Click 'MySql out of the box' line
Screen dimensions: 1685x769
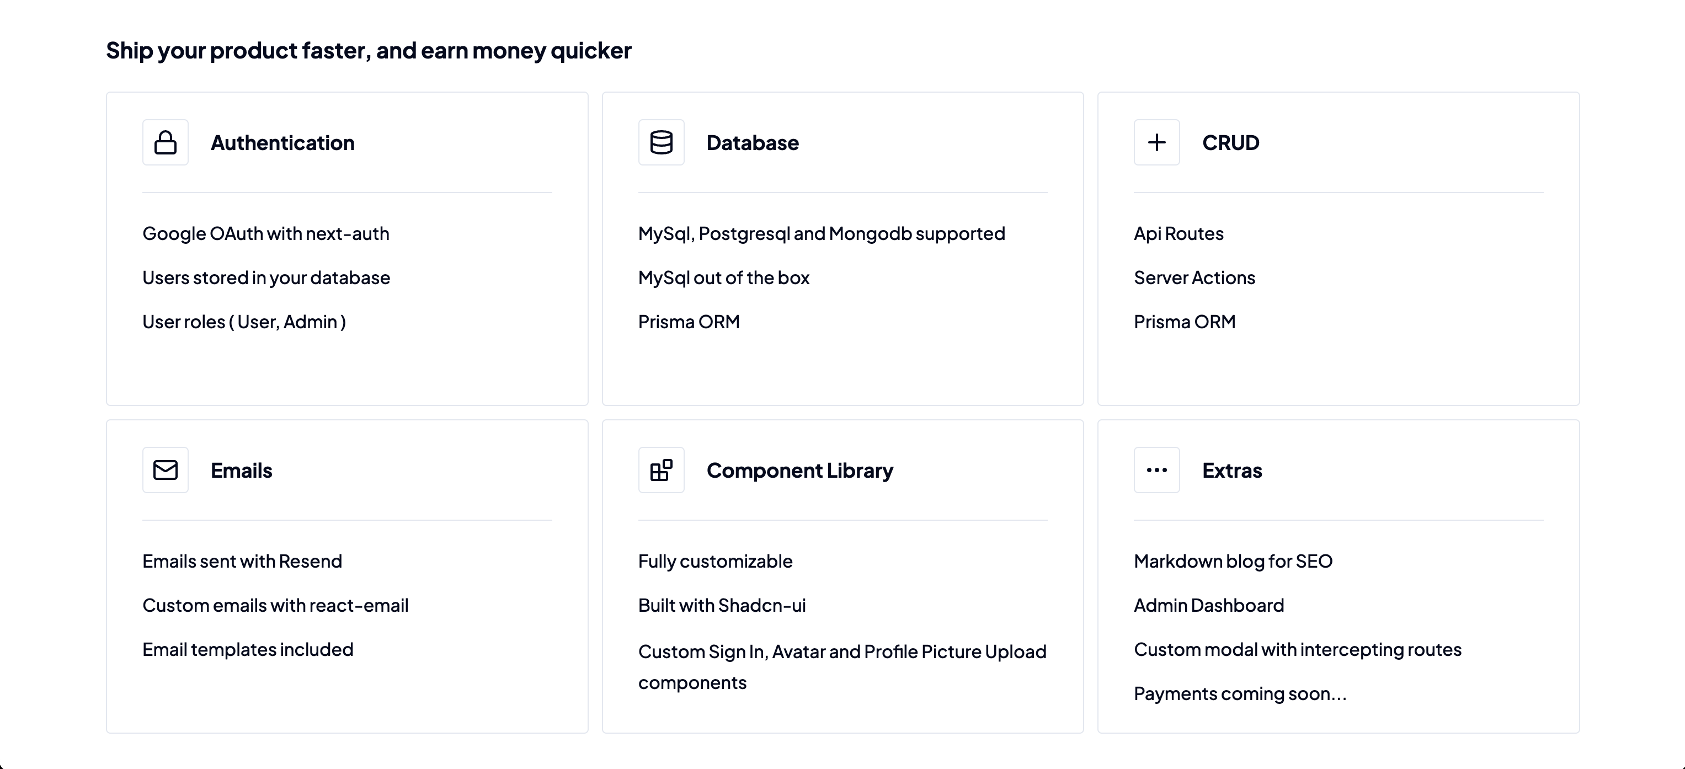click(723, 278)
